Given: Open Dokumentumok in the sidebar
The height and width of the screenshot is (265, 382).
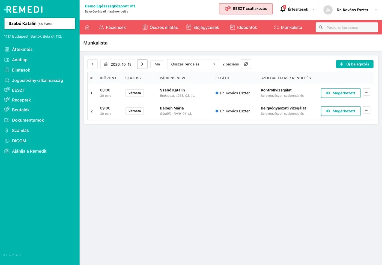Looking at the screenshot, I should [24, 120].
